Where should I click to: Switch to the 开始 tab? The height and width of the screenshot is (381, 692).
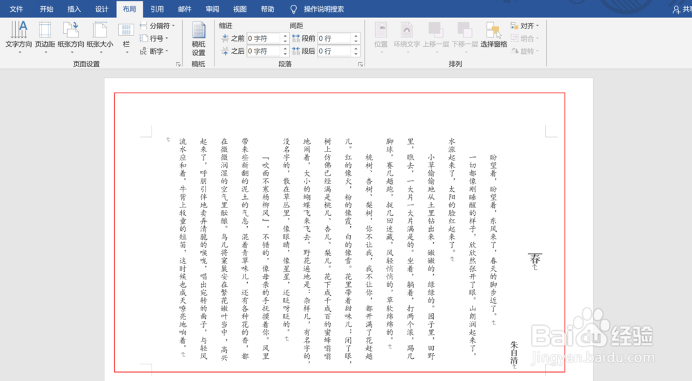click(x=46, y=9)
